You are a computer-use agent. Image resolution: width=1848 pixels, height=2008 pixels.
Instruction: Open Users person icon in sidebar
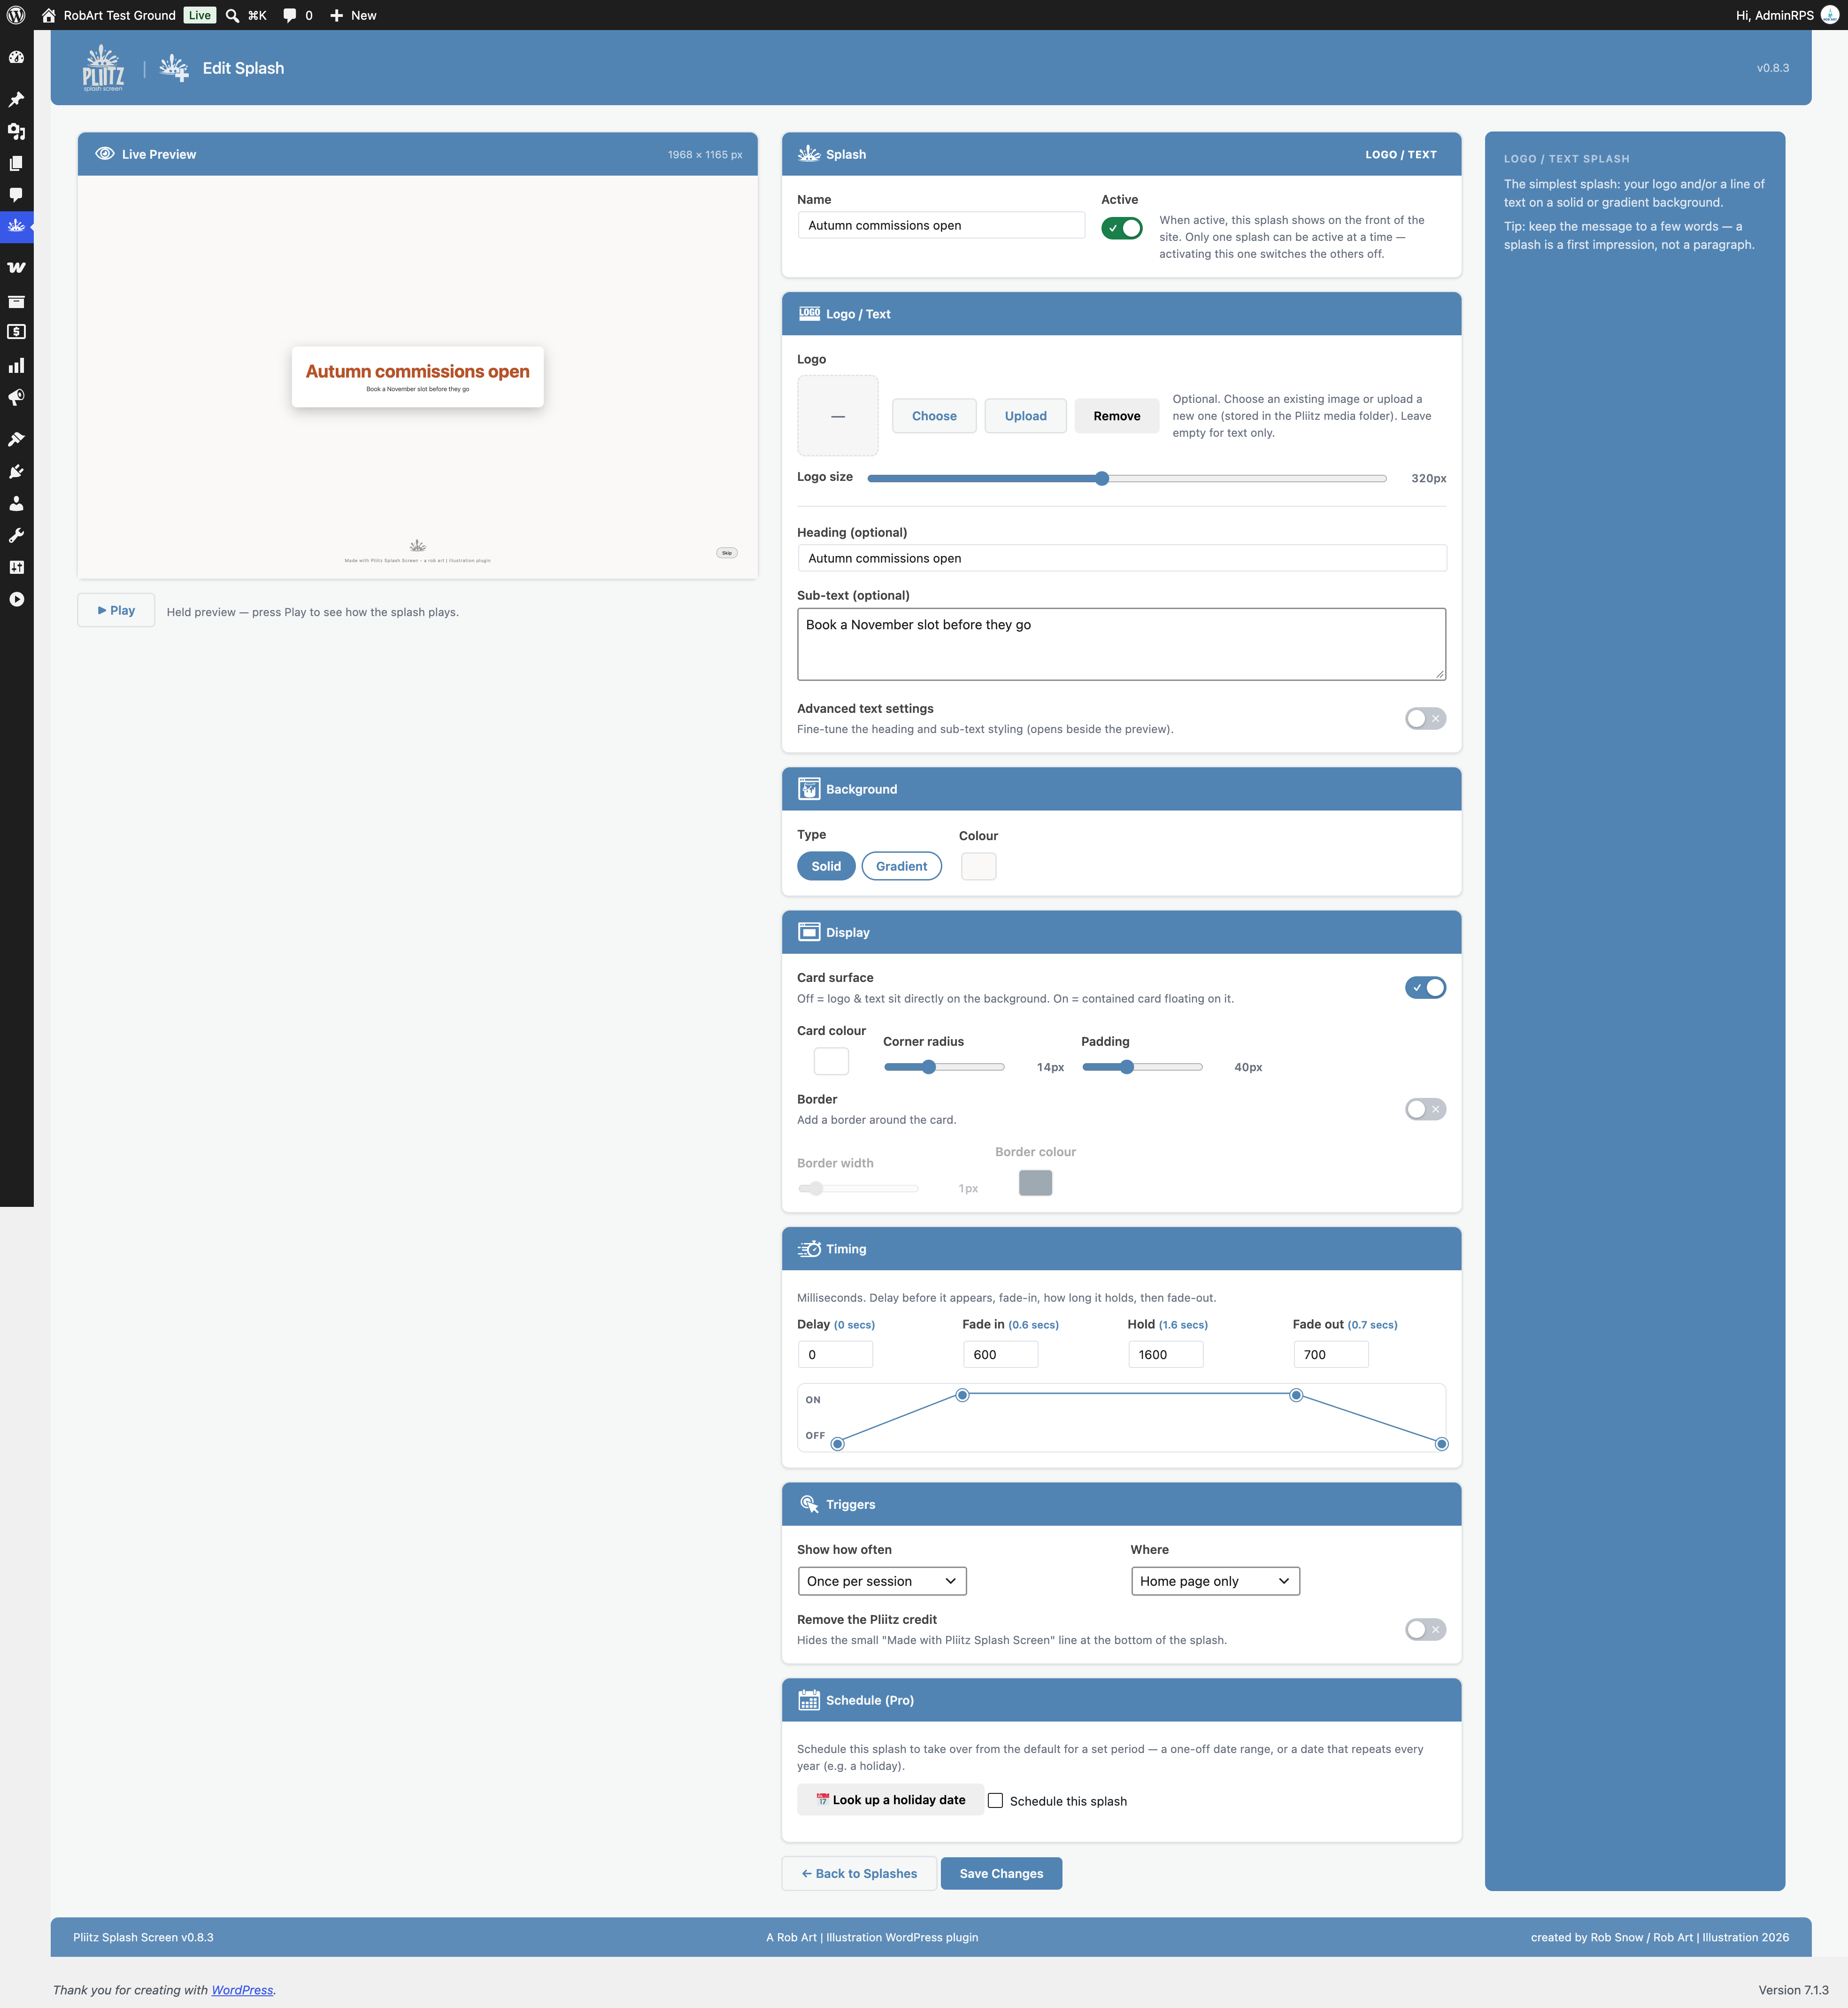(x=16, y=503)
